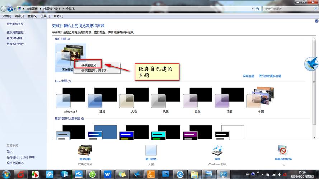Expand the arrow after 控制面板 breadcrumb
The image size is (319, 179).
pos(41,9)
